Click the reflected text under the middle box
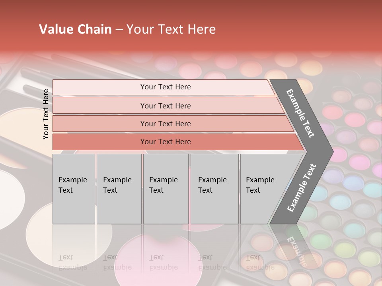 164,263
